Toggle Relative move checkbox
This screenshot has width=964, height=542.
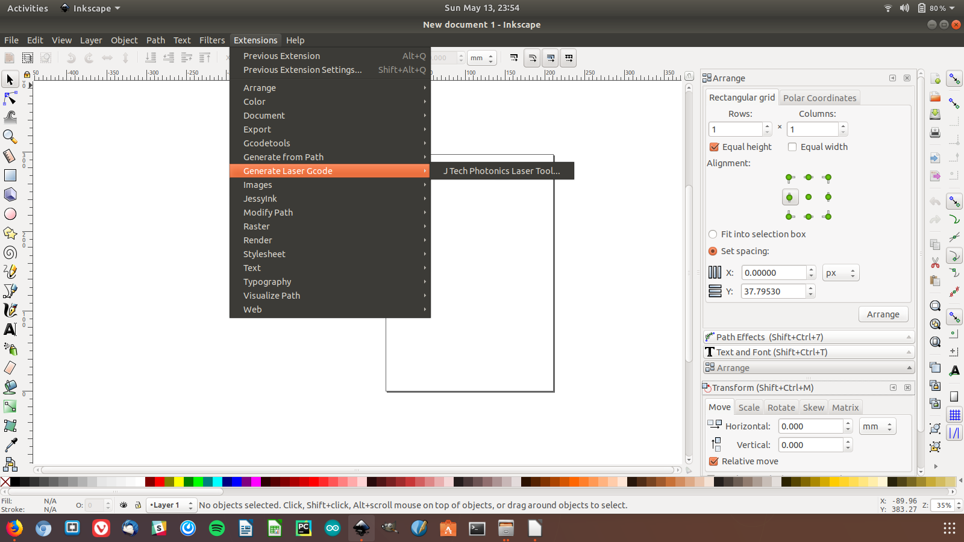714,461
